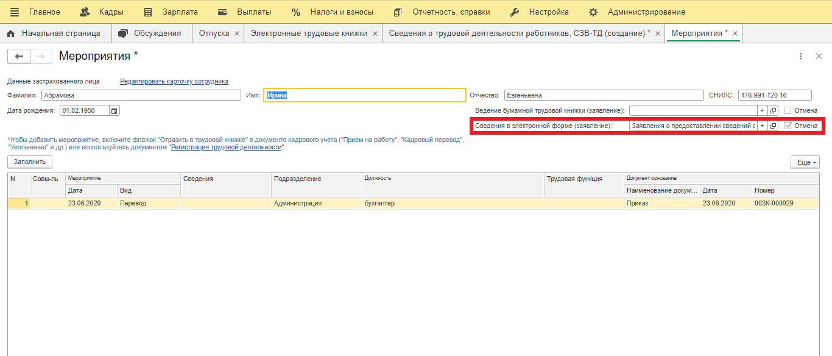The width and height of the screenshot is (832, 356).
Task: Click the Заполнить button
Action: click(x=30, y=162)
